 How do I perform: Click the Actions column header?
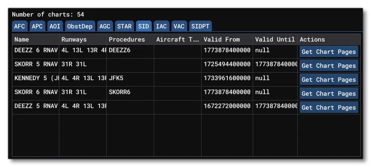[329, 39]
